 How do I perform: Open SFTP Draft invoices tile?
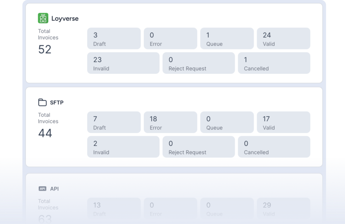point(114,122)
